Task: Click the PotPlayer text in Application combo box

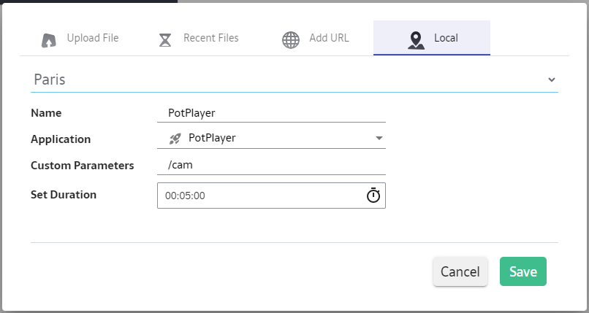Action: point(212,138)
